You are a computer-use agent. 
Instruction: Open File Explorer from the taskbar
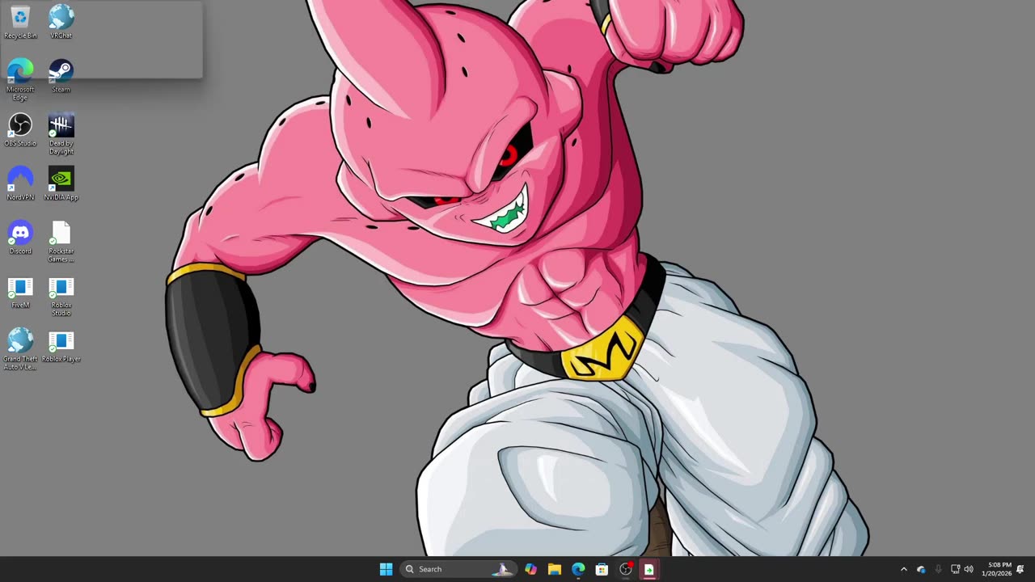(x=554, y=569)
